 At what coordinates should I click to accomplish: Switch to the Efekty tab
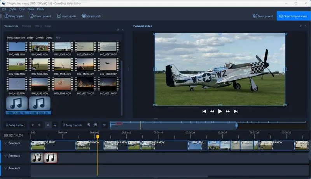click(x=38, y=26)
